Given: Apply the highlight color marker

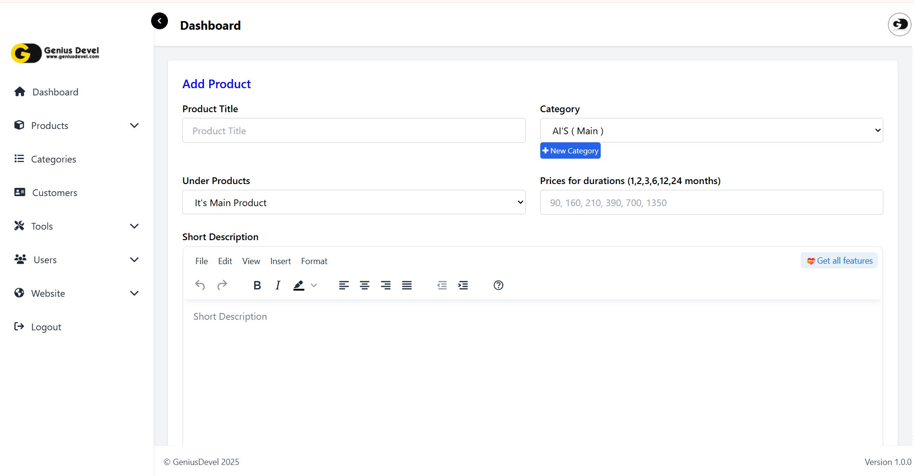Looking at the screenshot, I should click(299, 285).
